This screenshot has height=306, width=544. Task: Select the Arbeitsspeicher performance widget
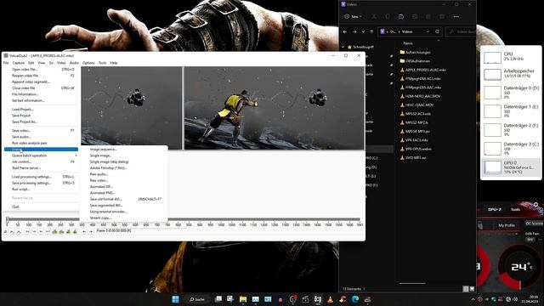pyautogui.click(x=511, y=74)
